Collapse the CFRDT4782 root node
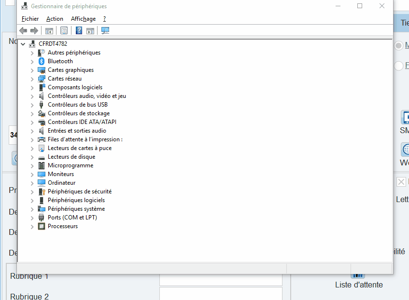Viewport: 409px width, 300px height. 23,44
